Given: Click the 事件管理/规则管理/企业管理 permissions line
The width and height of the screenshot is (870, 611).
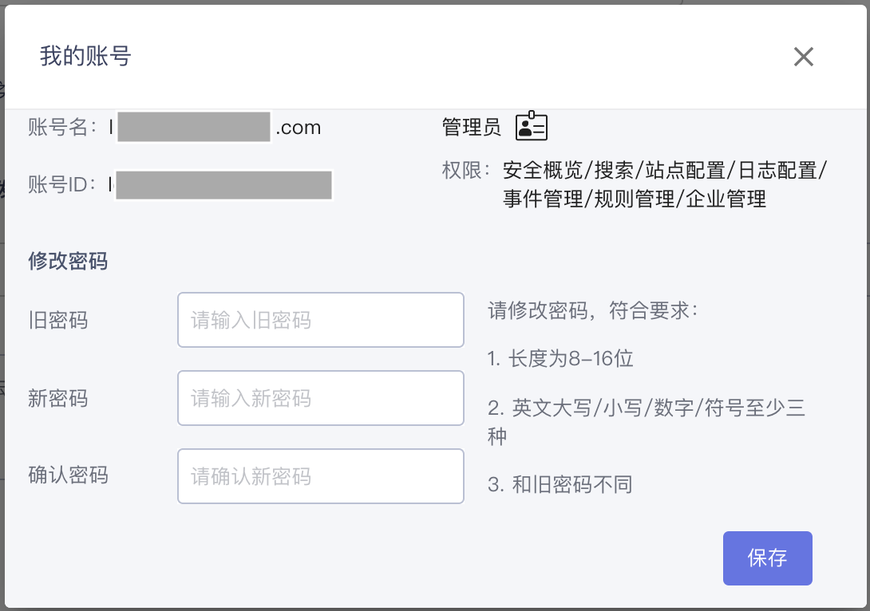Looking at the screenshot, I should click(635, 199).
